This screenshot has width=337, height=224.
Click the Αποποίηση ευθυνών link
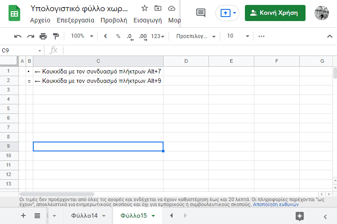pyautogui.click(x=276, y=204)
